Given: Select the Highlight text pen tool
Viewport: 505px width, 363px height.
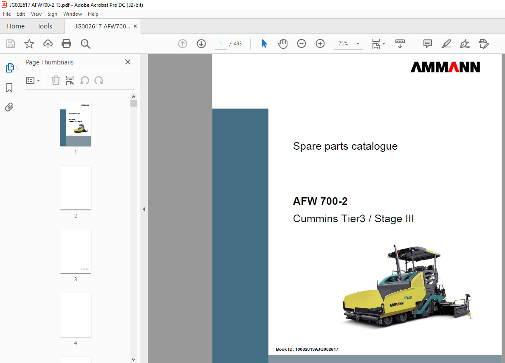Looking at the screenshot, I should pos(446,44).
